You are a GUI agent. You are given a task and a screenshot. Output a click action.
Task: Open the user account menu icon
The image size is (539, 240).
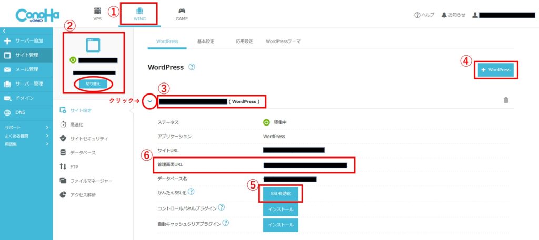(x=475, y=15)
